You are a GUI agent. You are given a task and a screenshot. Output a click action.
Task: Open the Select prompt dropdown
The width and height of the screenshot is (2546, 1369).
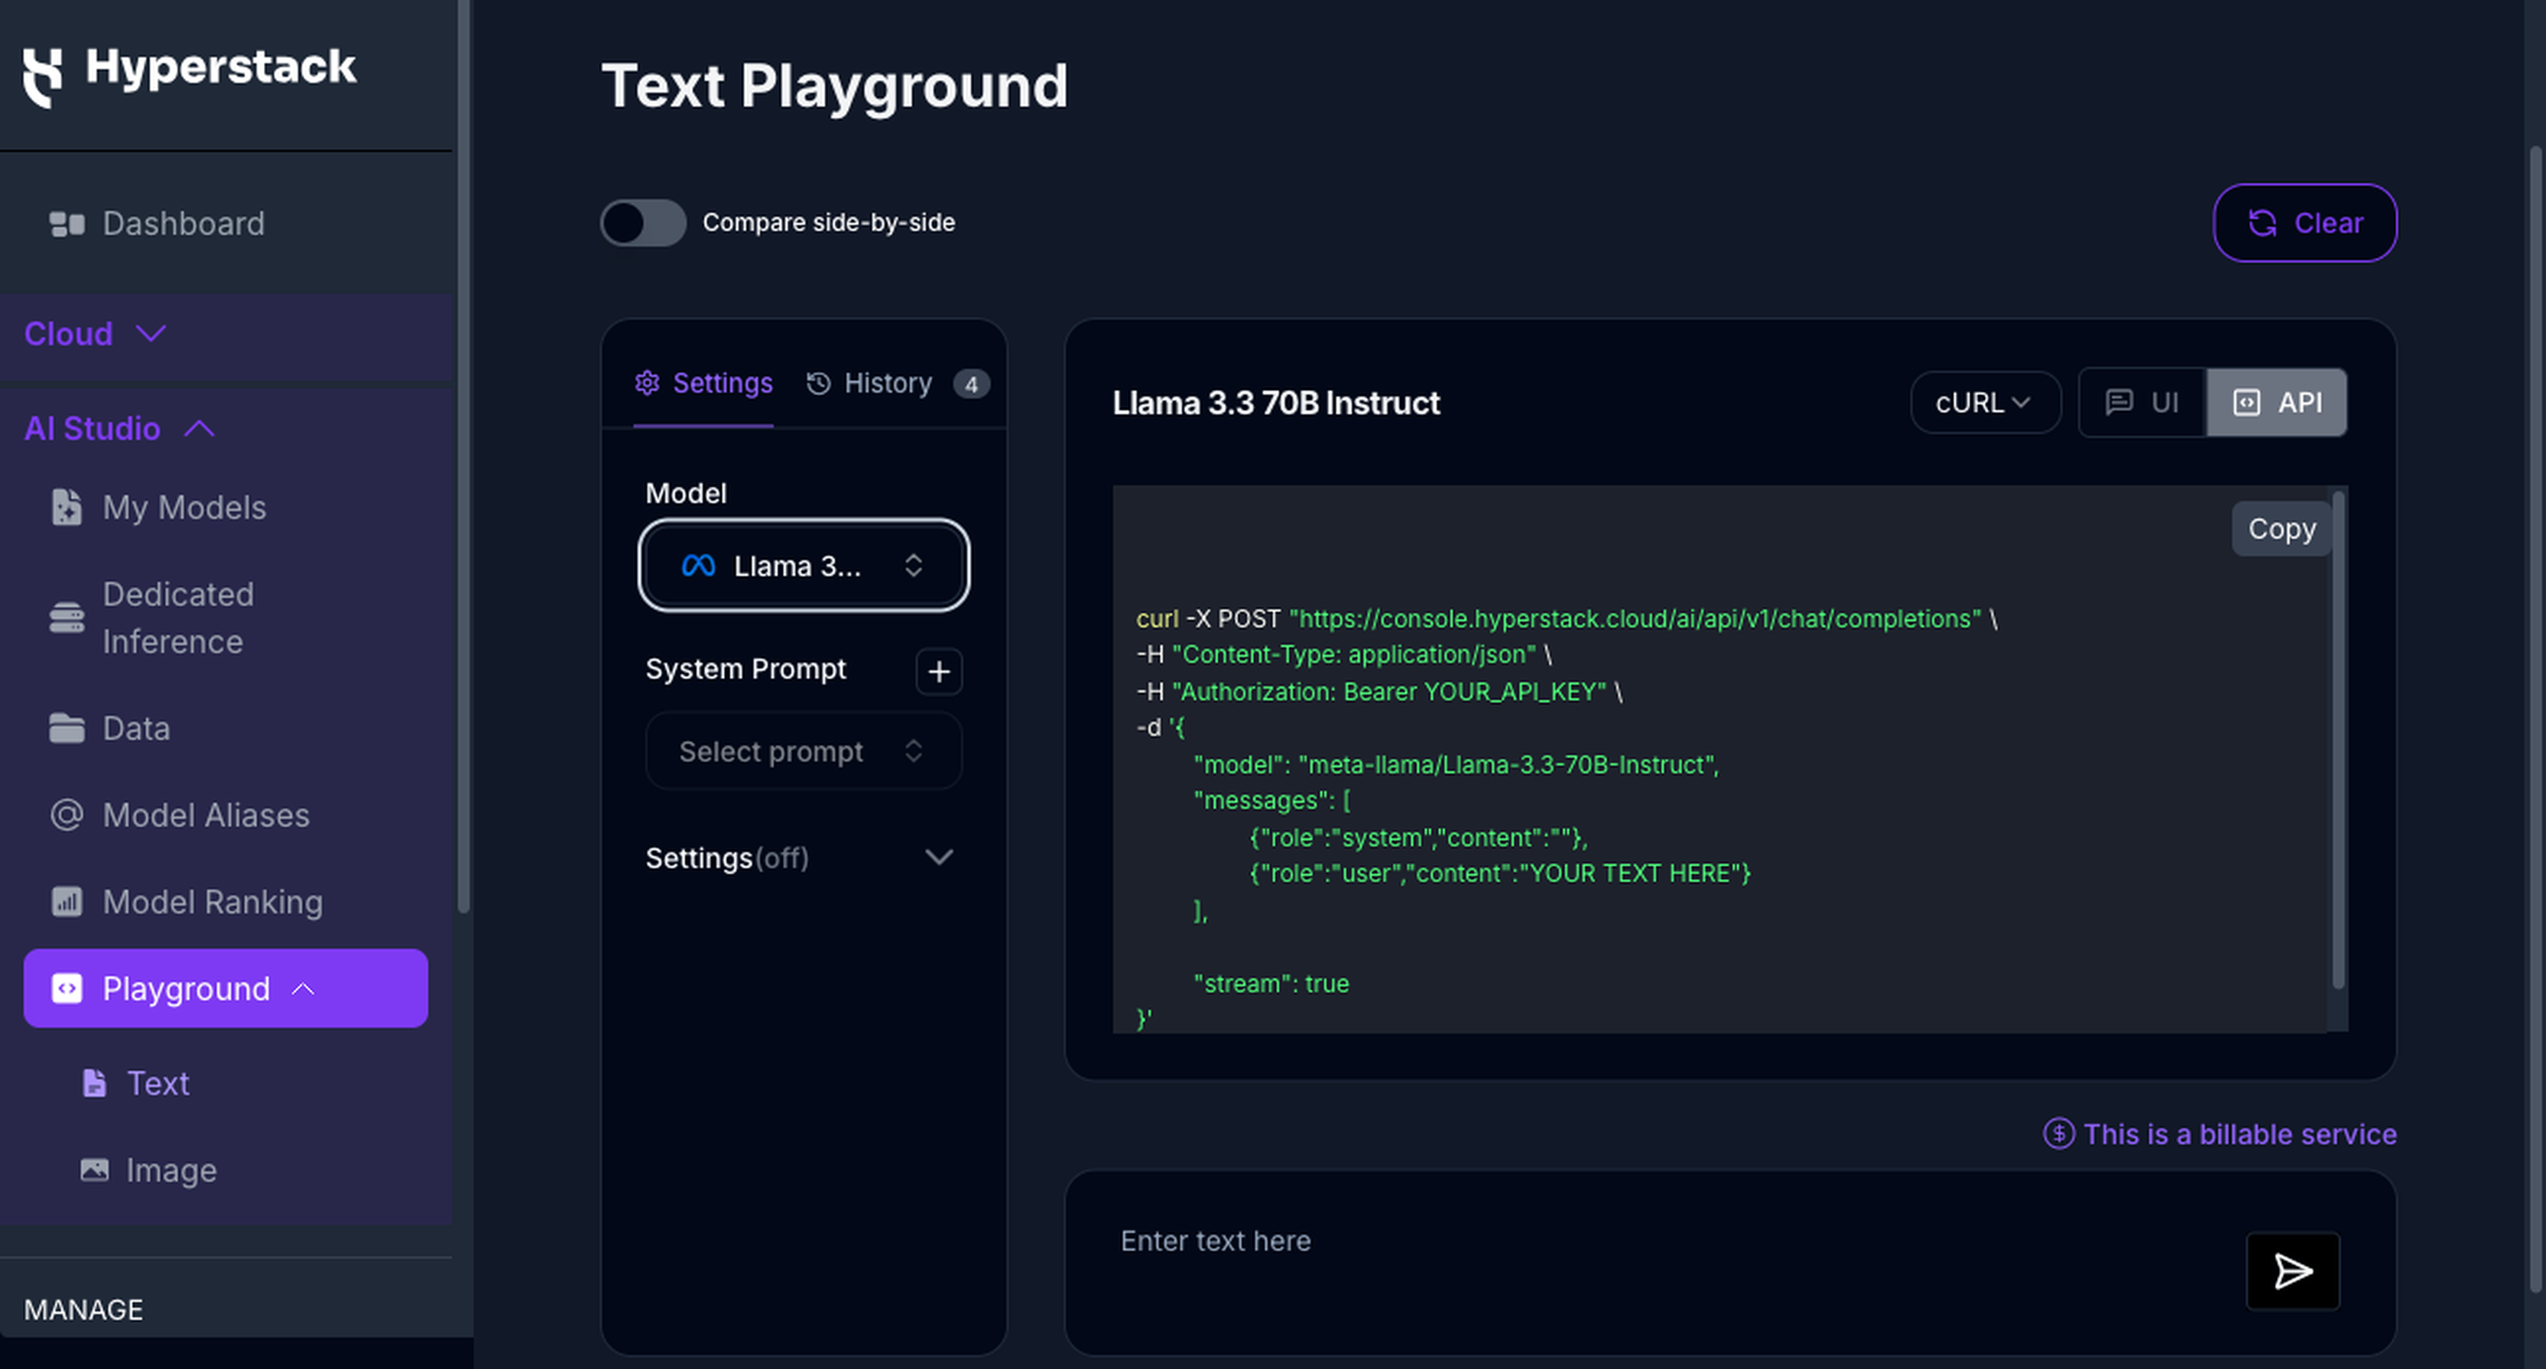point(804,751)
